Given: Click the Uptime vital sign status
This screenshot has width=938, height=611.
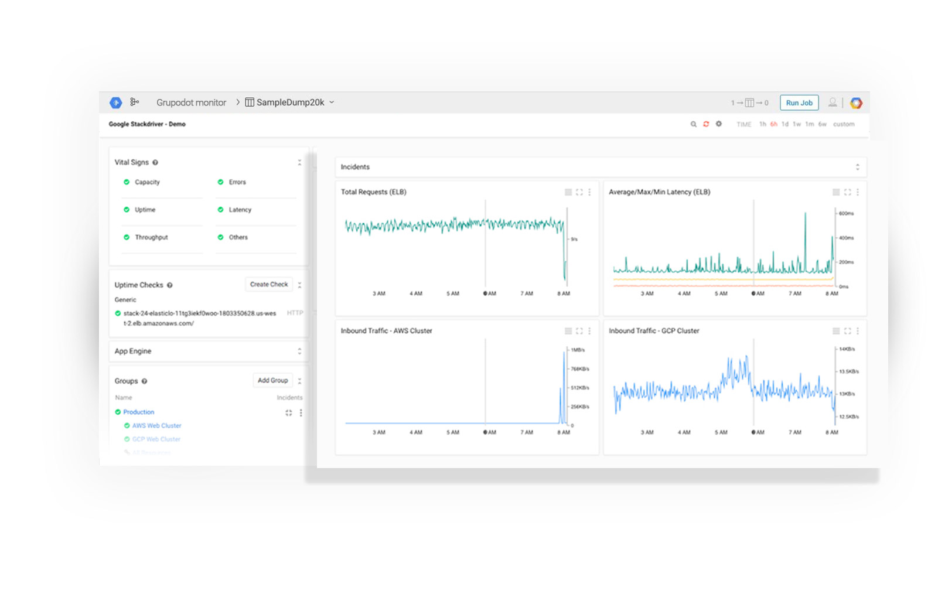Looking at the screenshot, I should point(139,210).
